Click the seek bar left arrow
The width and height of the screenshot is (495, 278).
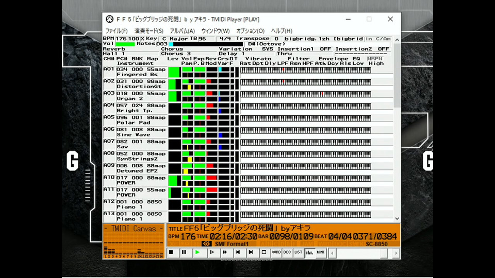coord(332,253)
